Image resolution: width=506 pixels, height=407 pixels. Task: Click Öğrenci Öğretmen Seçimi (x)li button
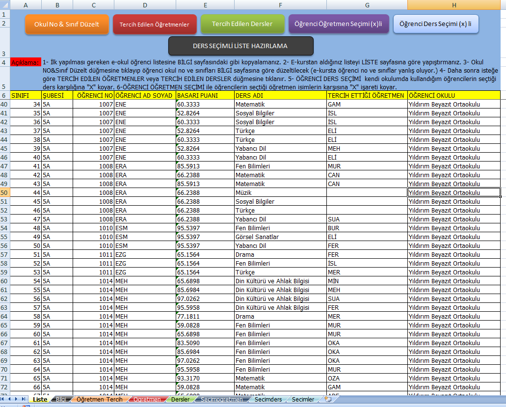pos(339,24)
